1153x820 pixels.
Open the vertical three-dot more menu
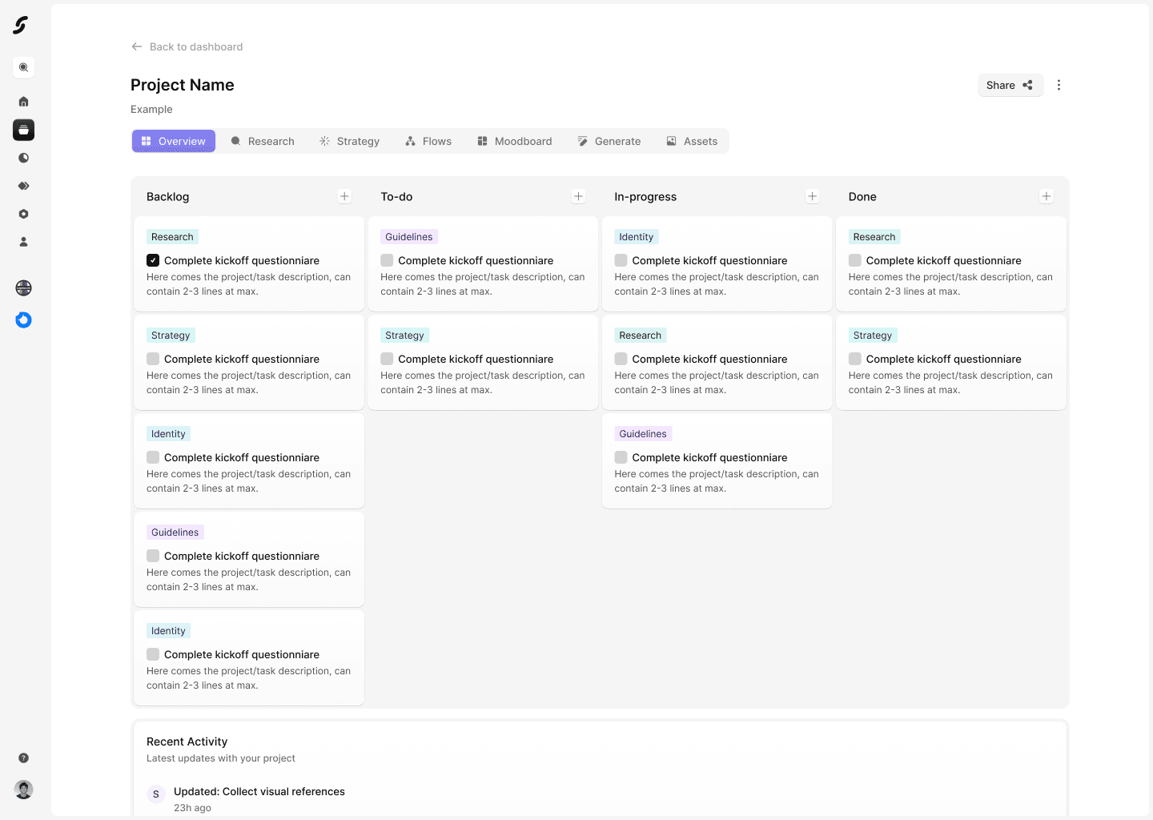click(1059, 85)
